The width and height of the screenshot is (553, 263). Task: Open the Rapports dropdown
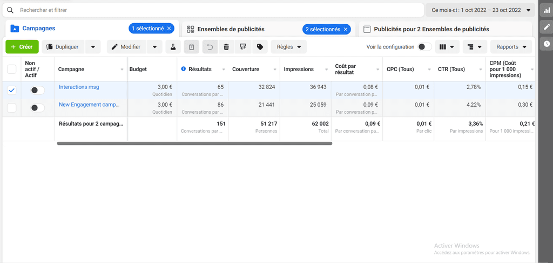pos(511,47)
